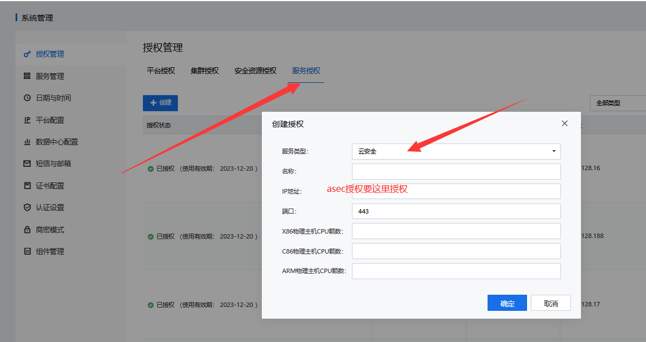Switch to the 集群授权 tab
Image resolution: width=646 pixels, height=342 pixels.
205,71
